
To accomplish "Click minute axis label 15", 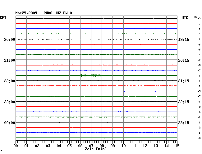I will [177, 146].
